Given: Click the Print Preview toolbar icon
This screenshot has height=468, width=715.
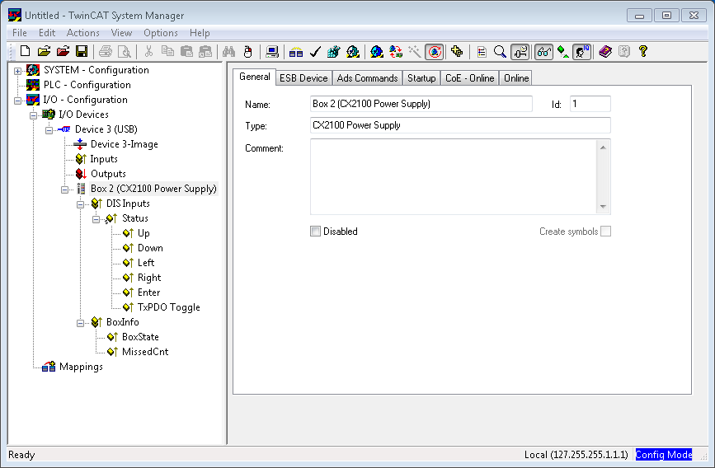Looking at the screenshot, I should 125,51.
